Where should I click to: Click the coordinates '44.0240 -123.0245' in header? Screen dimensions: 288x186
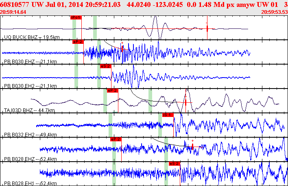click(x=155, y=4)
